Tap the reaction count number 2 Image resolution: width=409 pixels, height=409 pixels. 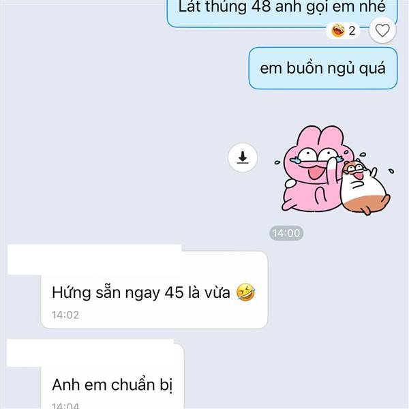tap(352, 31)
